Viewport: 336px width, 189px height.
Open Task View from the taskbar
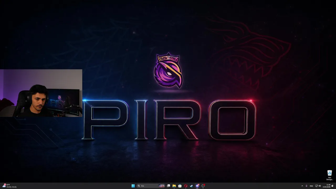click(169, 186)
